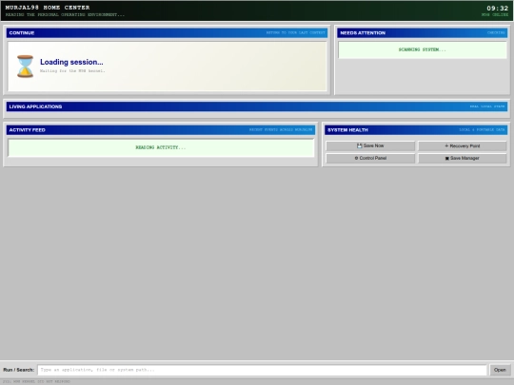Click the 'READING ACTIVITY...' status box

[x=161, y=147]
